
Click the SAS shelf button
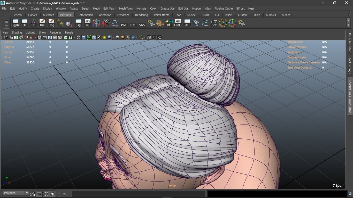click(x=142, y=23)
